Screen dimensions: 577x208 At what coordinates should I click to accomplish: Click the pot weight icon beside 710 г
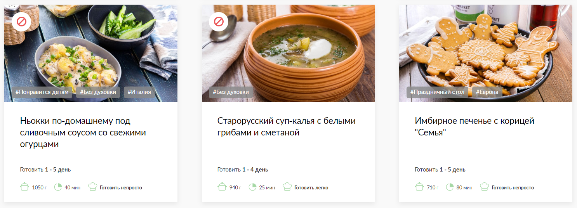click(x=419, y=187)
